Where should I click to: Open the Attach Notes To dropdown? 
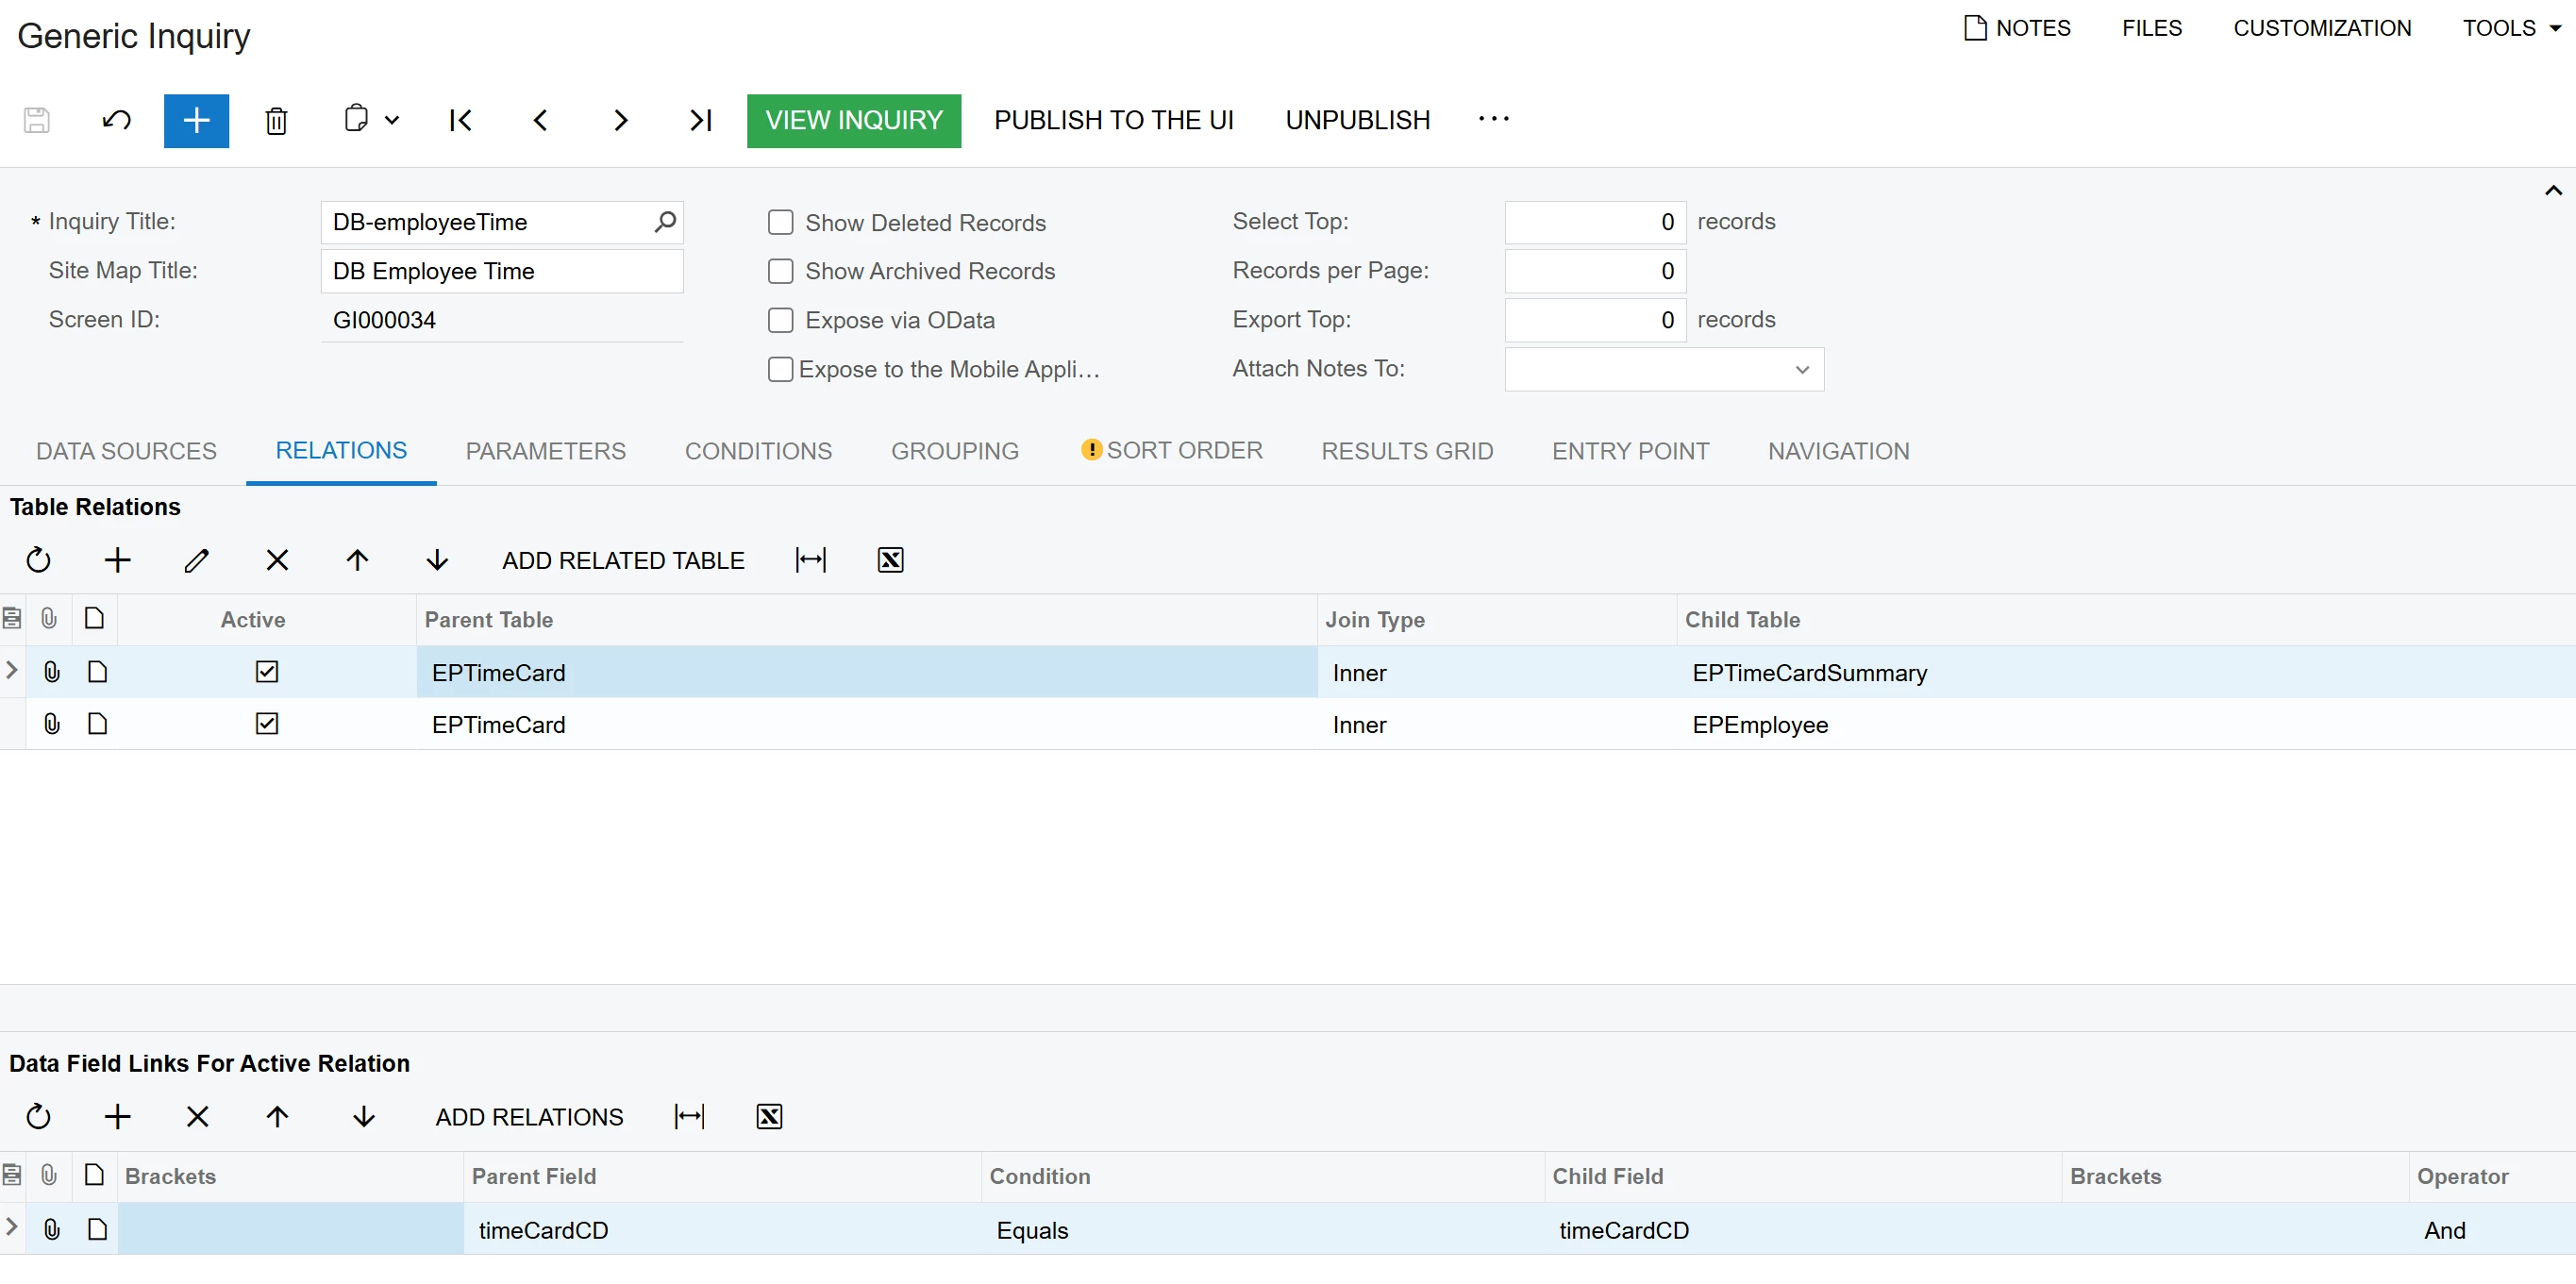[1802, 370]
